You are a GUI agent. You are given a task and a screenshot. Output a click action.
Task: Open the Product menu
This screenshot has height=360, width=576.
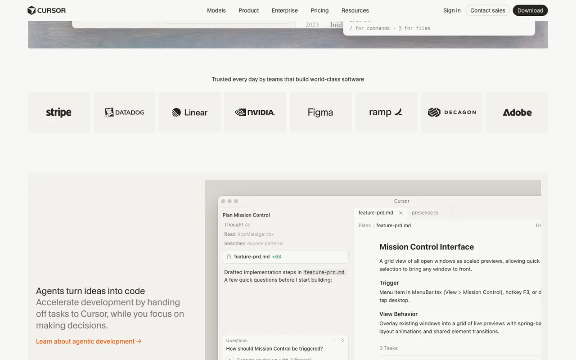point(248,10)
